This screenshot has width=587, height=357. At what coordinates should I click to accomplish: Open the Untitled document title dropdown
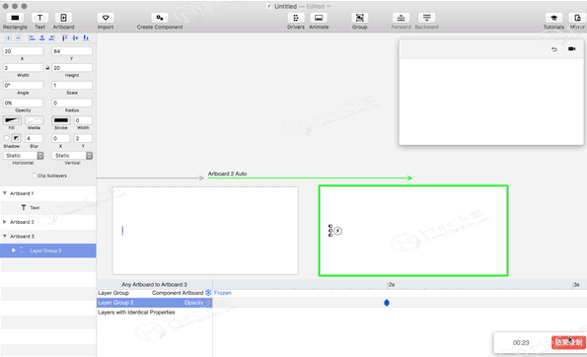329,6
